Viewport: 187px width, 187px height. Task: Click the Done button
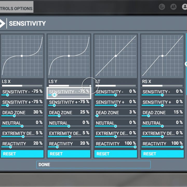tap(94, 165)
